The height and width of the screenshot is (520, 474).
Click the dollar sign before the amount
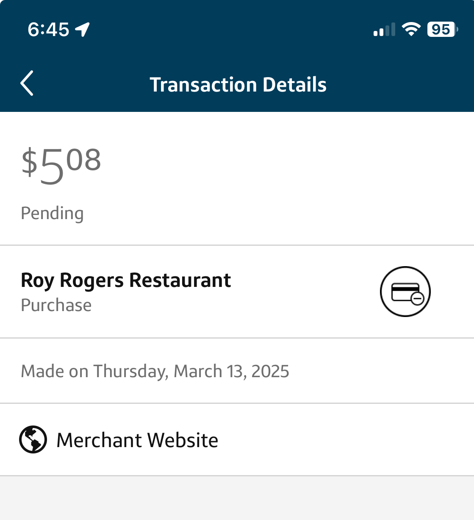[29, 162]
